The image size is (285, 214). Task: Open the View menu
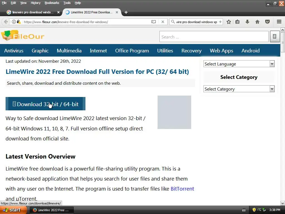click(x=23, y=3)
